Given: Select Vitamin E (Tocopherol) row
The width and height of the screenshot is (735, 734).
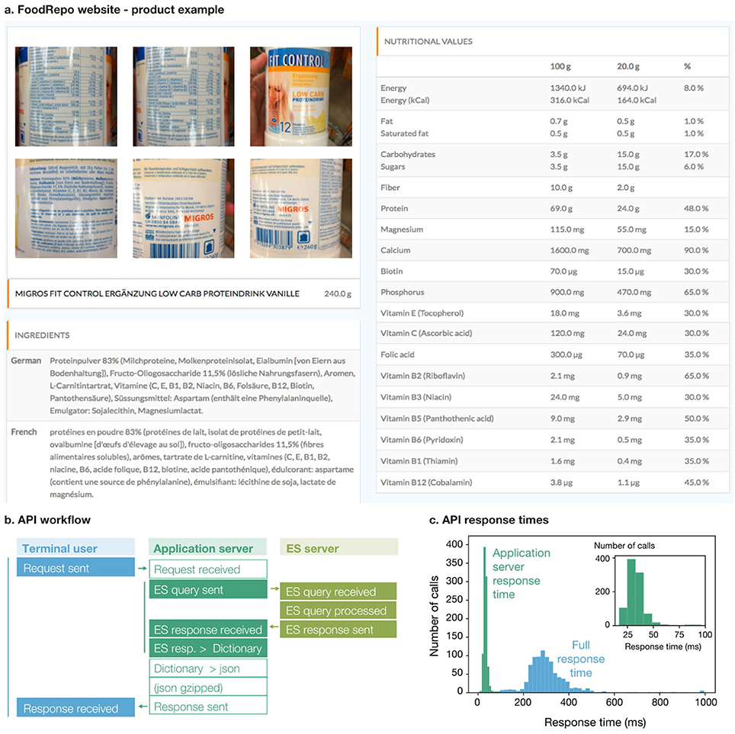Looking at the screenshot, I should [552, 313].
